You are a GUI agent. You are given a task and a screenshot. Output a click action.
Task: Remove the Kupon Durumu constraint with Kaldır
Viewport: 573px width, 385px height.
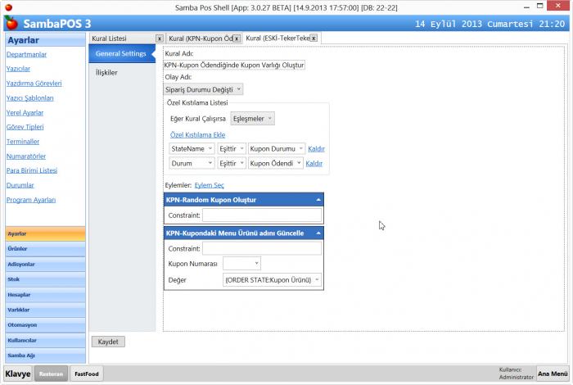(315, 149)
